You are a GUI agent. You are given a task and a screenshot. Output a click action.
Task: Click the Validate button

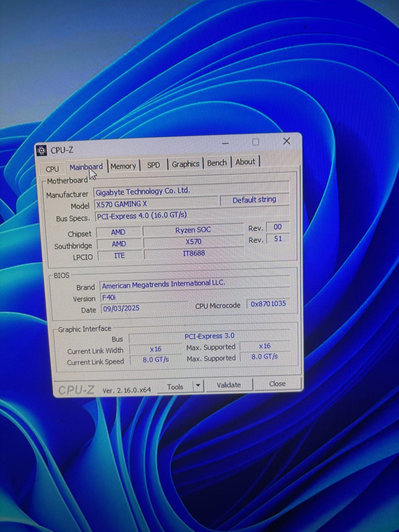point(229,385)
